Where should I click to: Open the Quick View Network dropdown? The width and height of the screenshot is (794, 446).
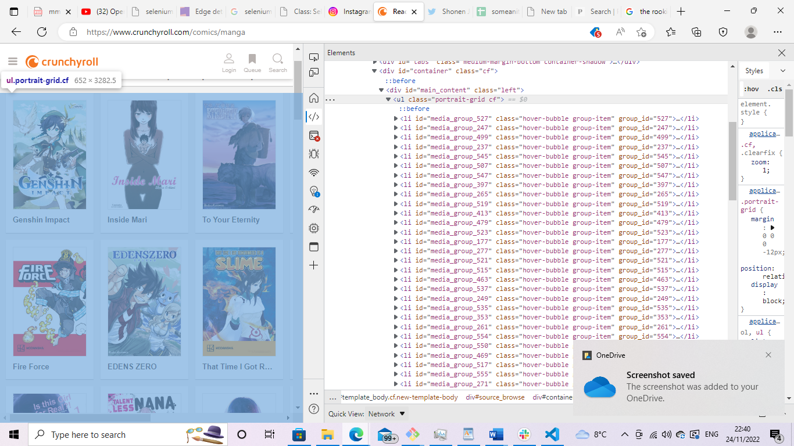387,414
